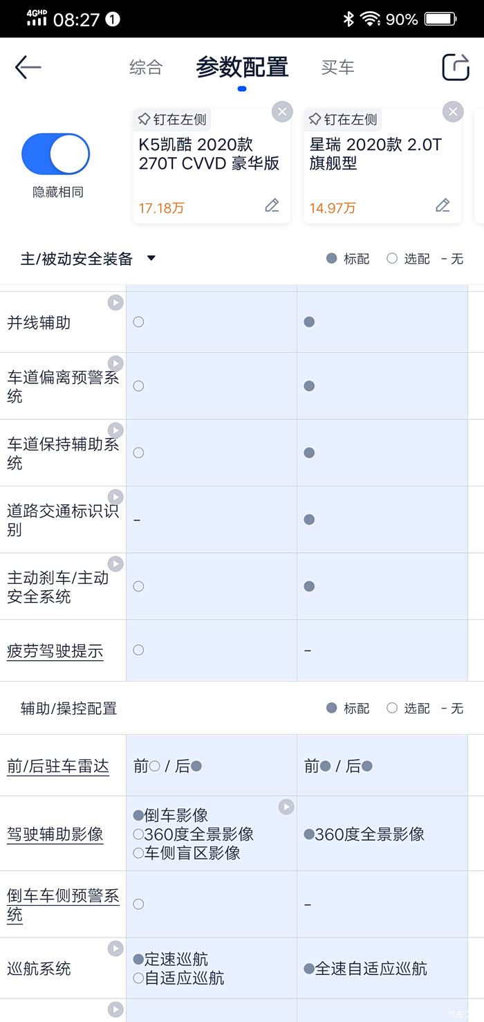Open the 买车 tab
Image resolution: width=484 pixels, height=1022 pixels.
[x=337, y=67]
